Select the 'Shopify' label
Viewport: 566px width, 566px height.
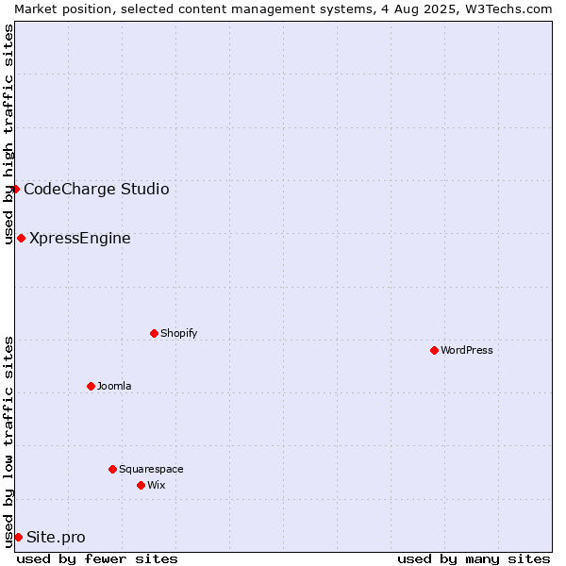[x=178, y=333]
